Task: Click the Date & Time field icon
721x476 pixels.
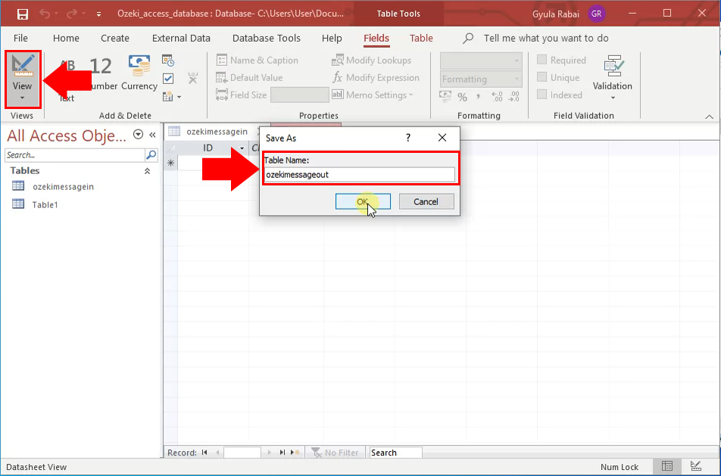Action: [167, 61]
